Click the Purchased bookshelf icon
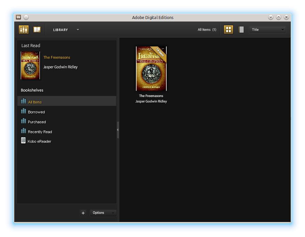The height and width of the screenshot is (237, 305). [24, 121]
